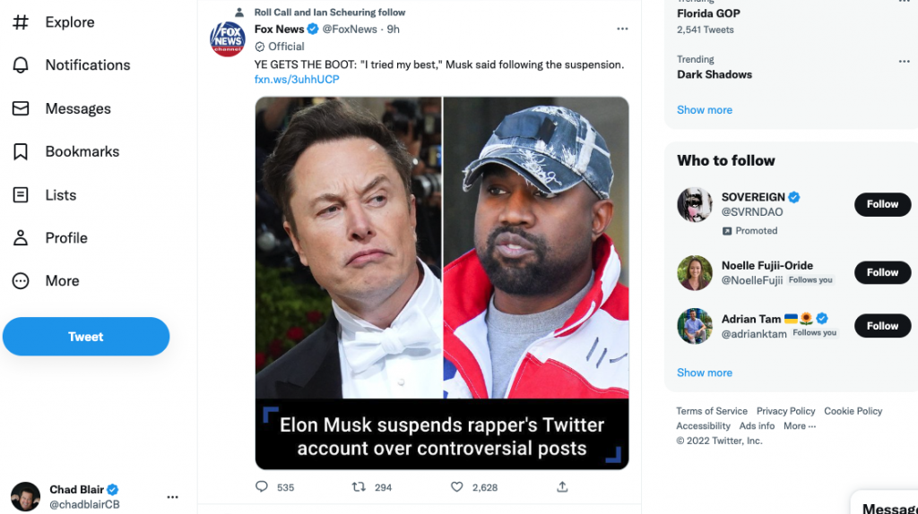918x514 pixels.
Task: Retweet the Fox News post
Action: 359,487
